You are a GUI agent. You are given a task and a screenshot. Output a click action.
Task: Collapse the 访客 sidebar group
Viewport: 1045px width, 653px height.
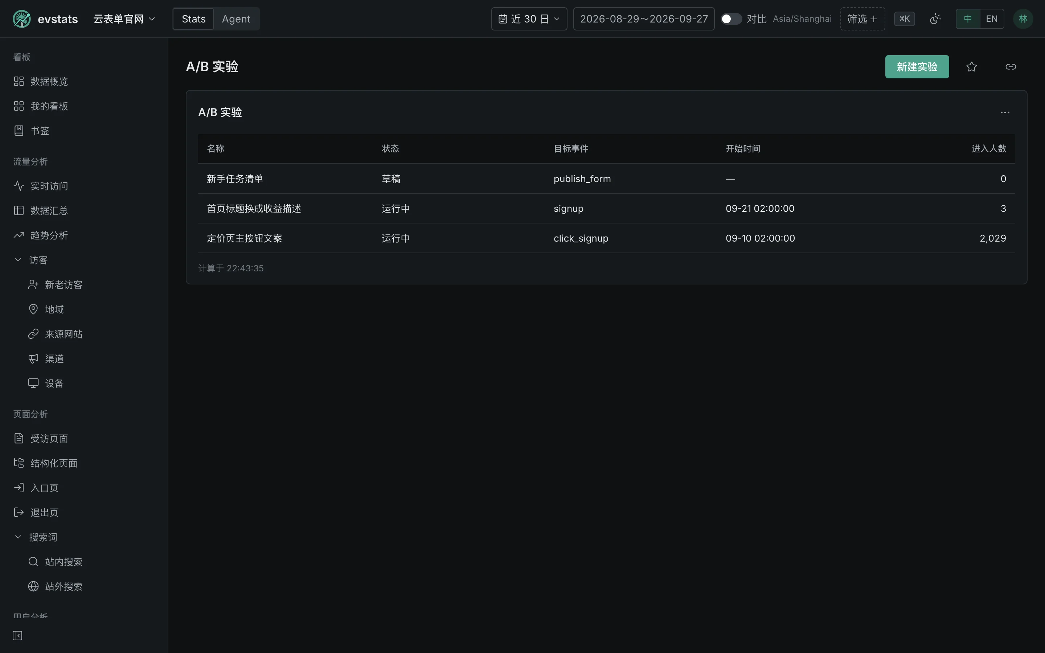(x=84, y=260)
